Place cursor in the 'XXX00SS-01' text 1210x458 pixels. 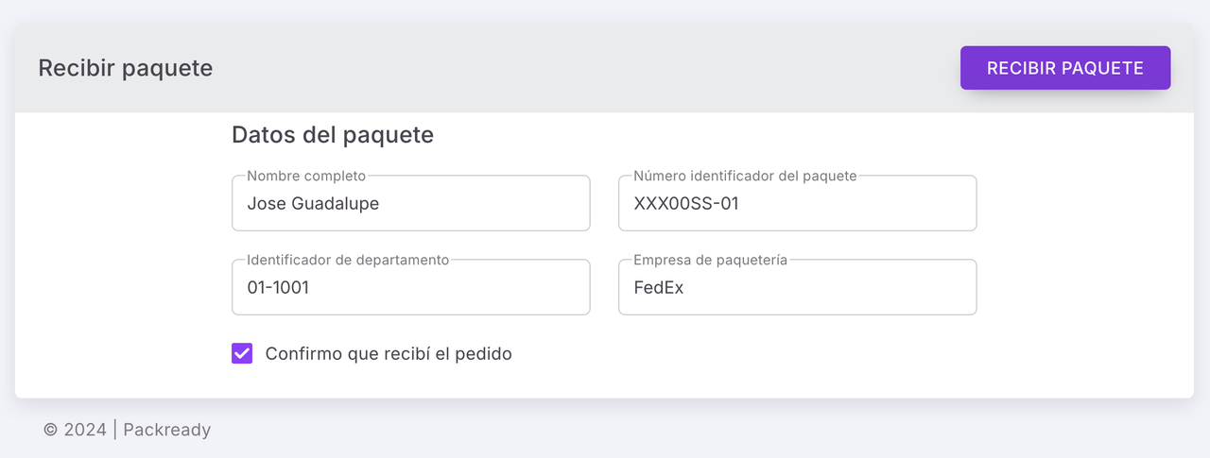coord(685,203)
